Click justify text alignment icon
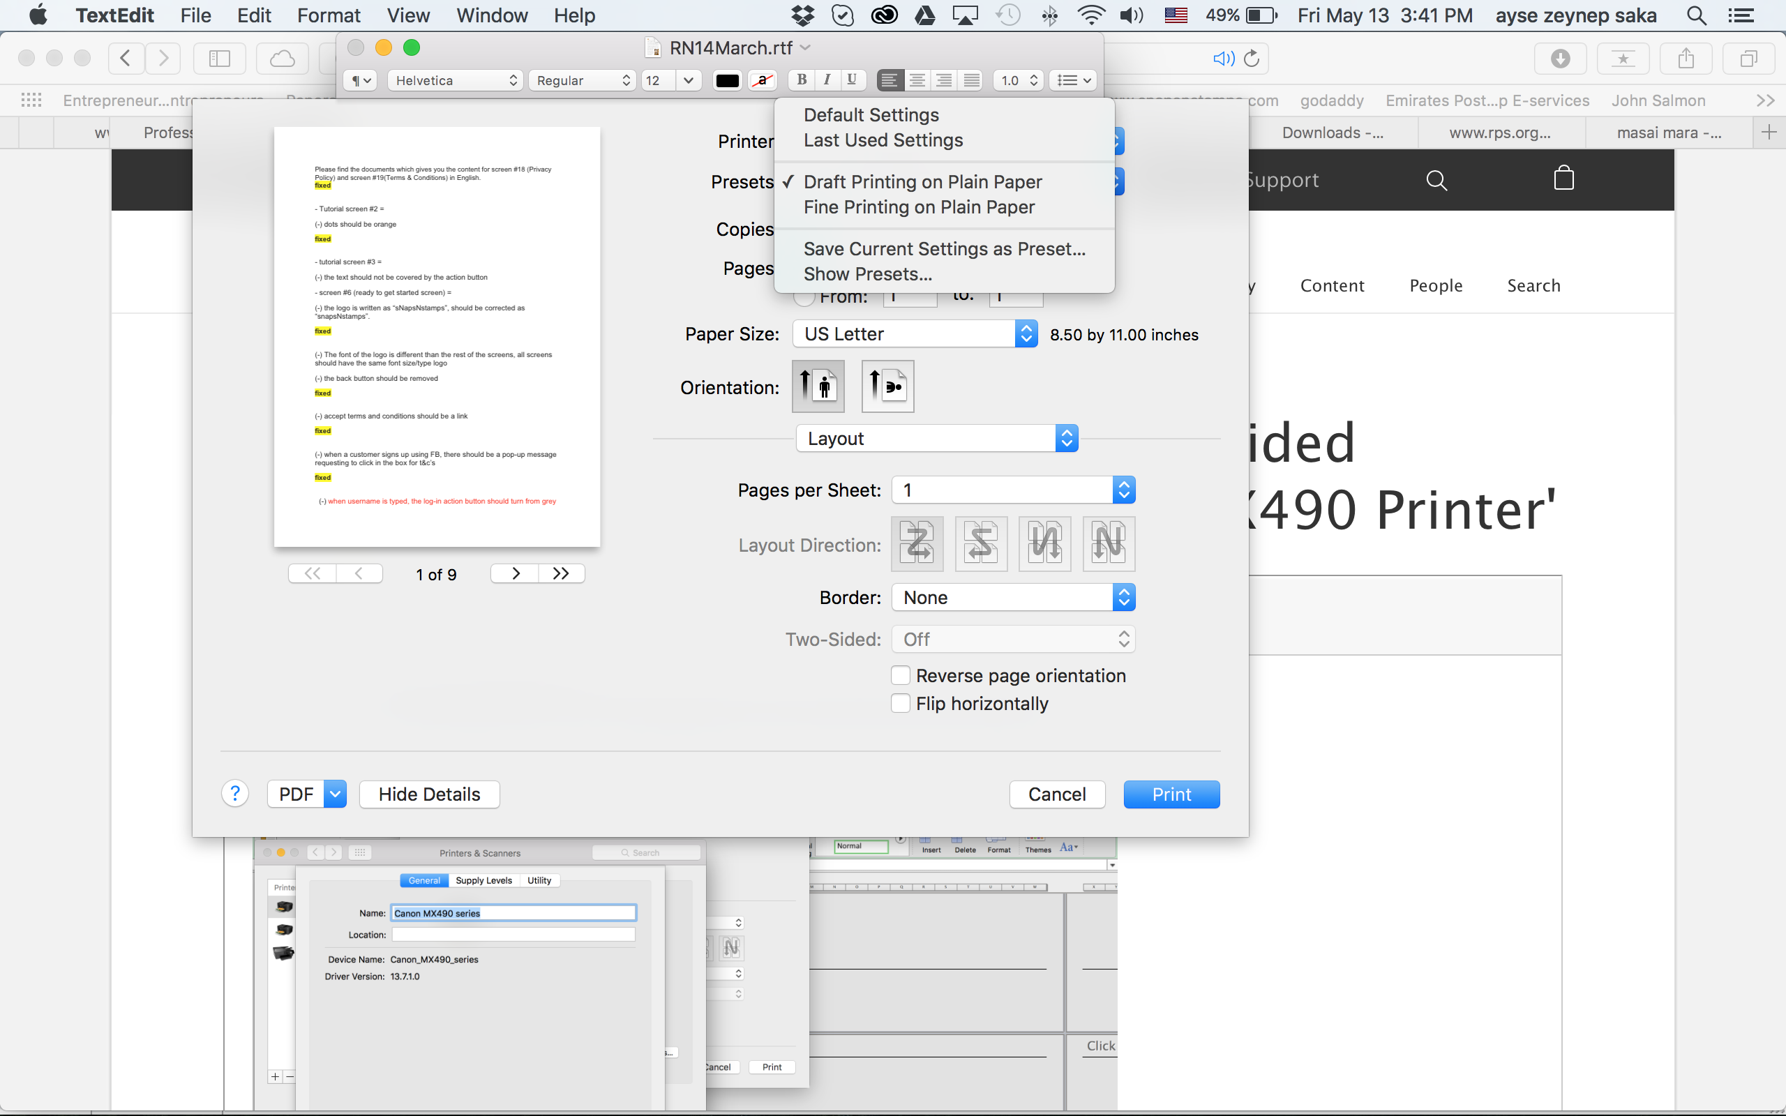The image size is (1786, 1116). [971, 80]
